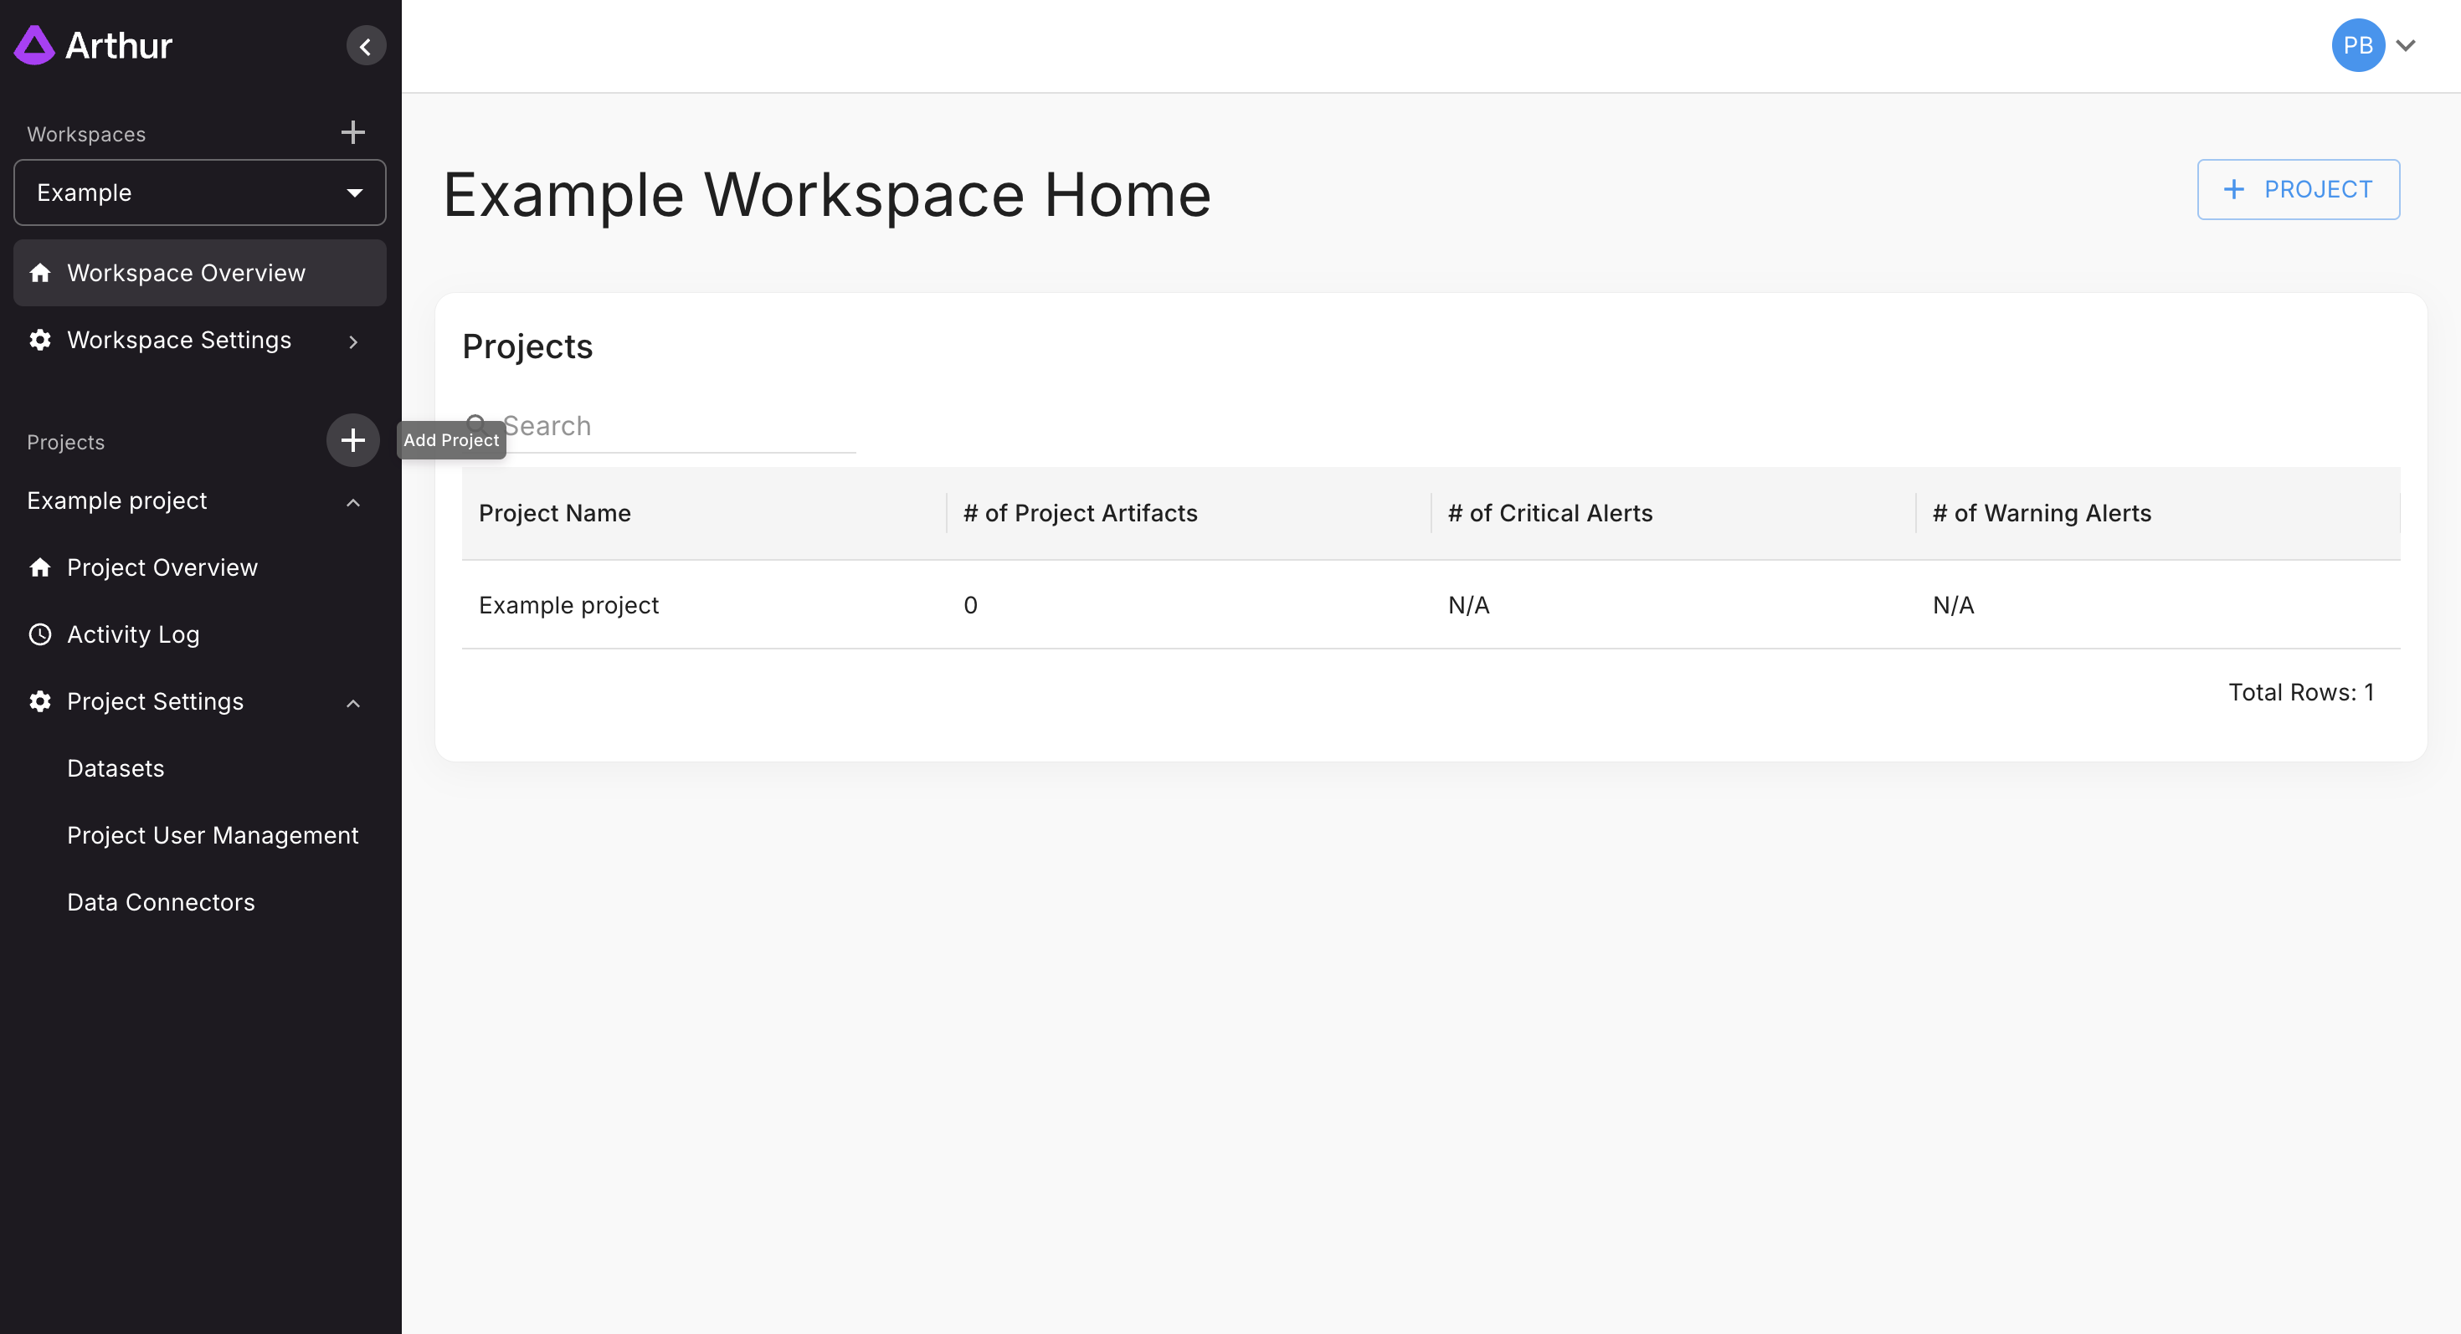Click the plus icon next to Workspaces

[352, 131]
